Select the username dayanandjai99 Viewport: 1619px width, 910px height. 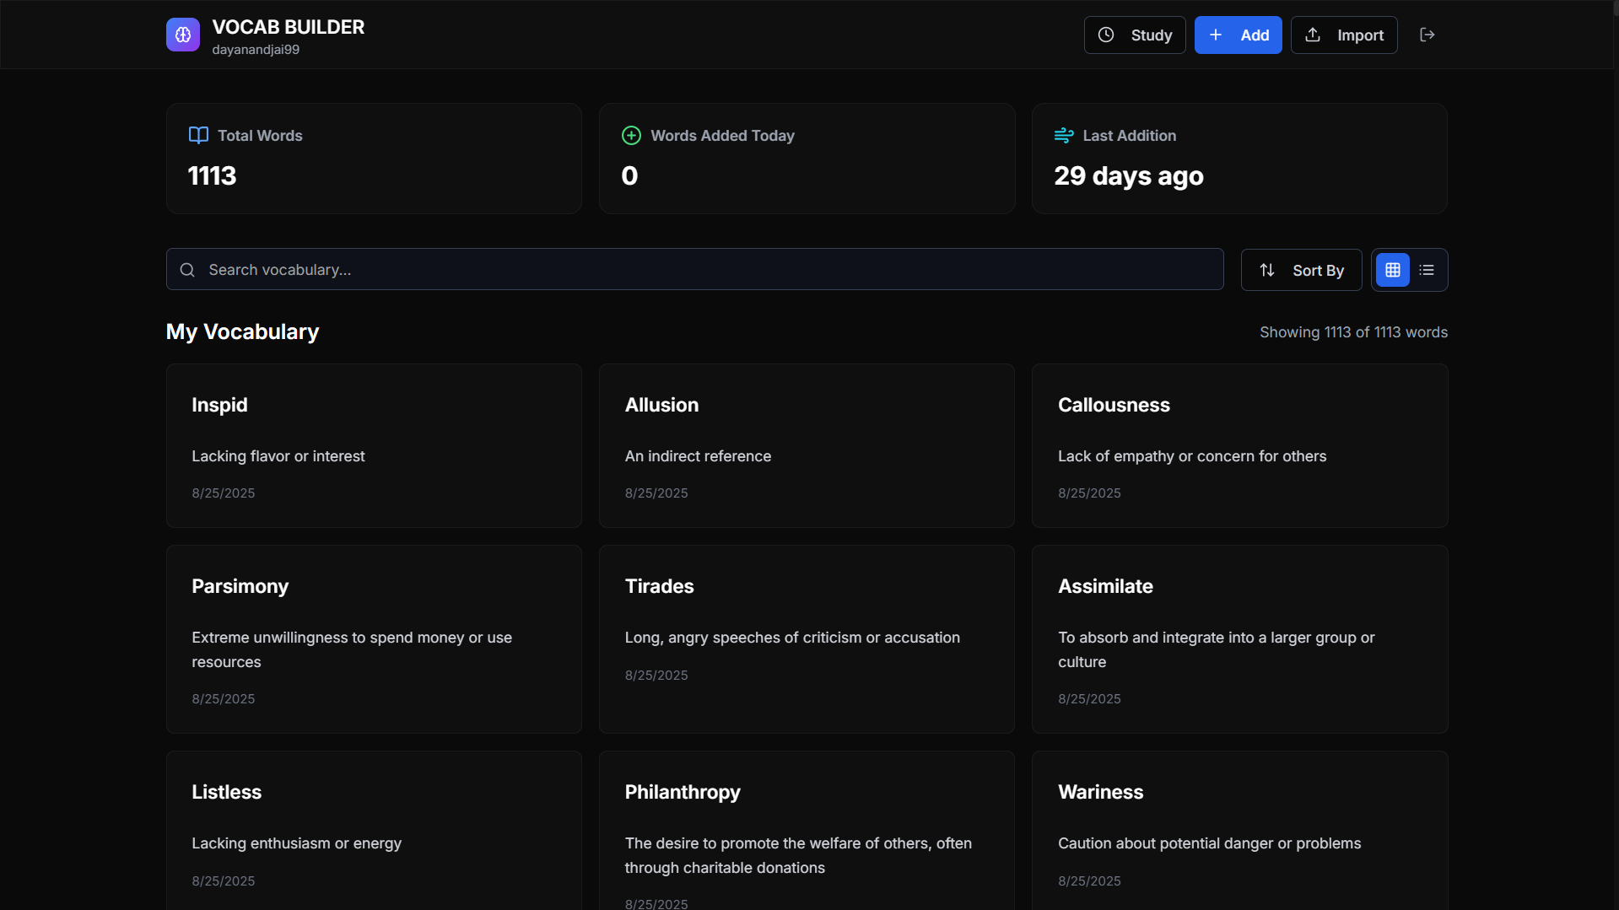tap(255, 49)
